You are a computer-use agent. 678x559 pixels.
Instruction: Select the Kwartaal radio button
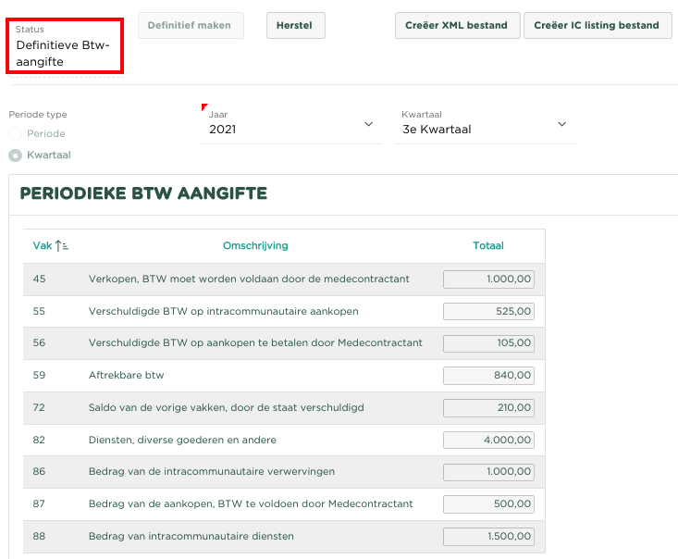tap(16, 155)
